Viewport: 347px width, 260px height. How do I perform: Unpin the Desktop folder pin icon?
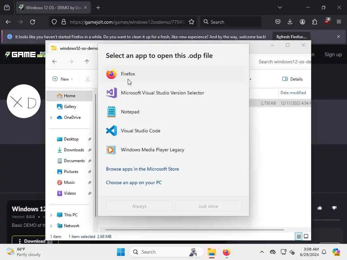click(89, 139)
